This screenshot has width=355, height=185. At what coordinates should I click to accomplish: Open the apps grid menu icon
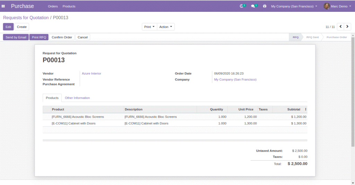click(3, 6)
